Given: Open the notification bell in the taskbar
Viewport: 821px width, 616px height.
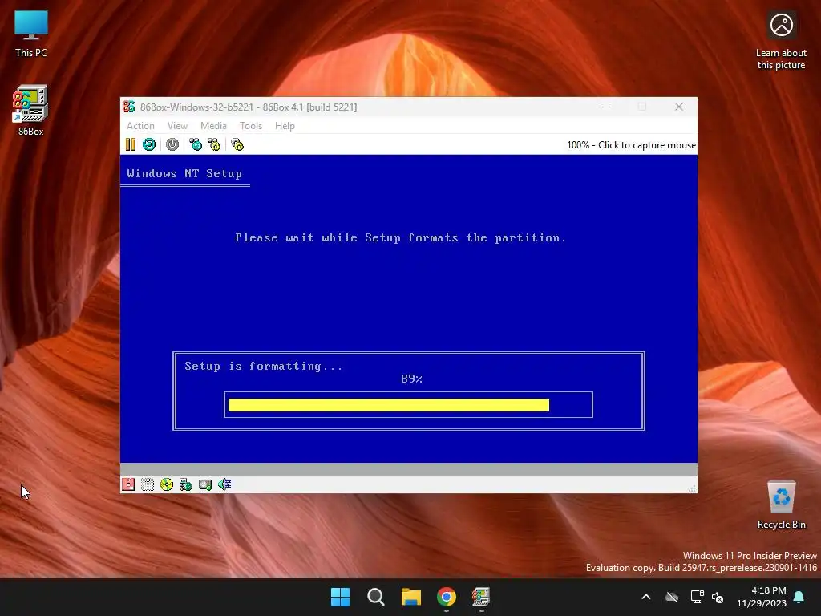Looking at the screenshot, I should (x=799, y=597).
